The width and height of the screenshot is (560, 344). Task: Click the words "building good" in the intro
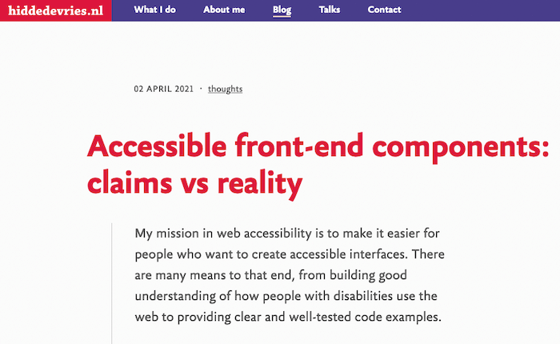(x=393, y=275)
